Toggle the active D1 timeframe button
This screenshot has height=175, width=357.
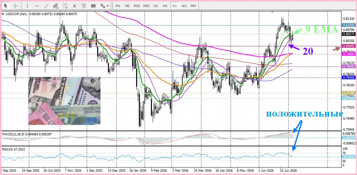point(175,6)
